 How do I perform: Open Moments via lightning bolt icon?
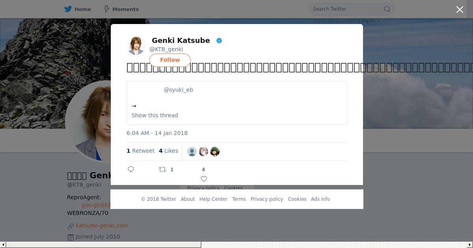(106, 9)
